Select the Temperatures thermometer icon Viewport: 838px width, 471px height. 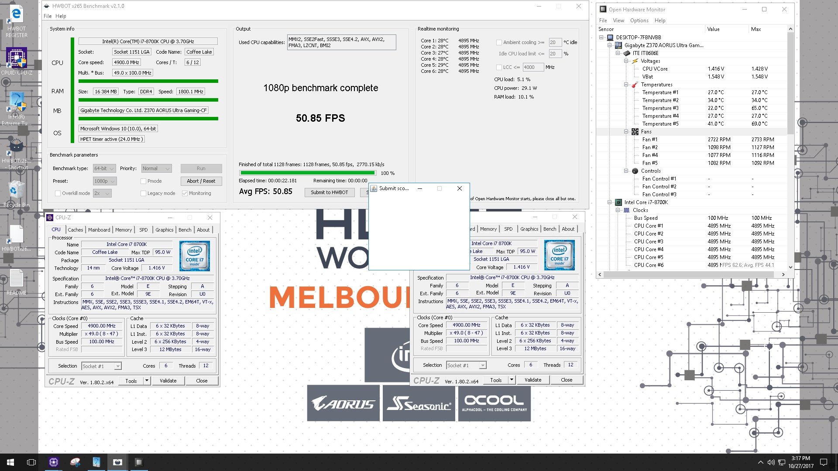(635, 85)
